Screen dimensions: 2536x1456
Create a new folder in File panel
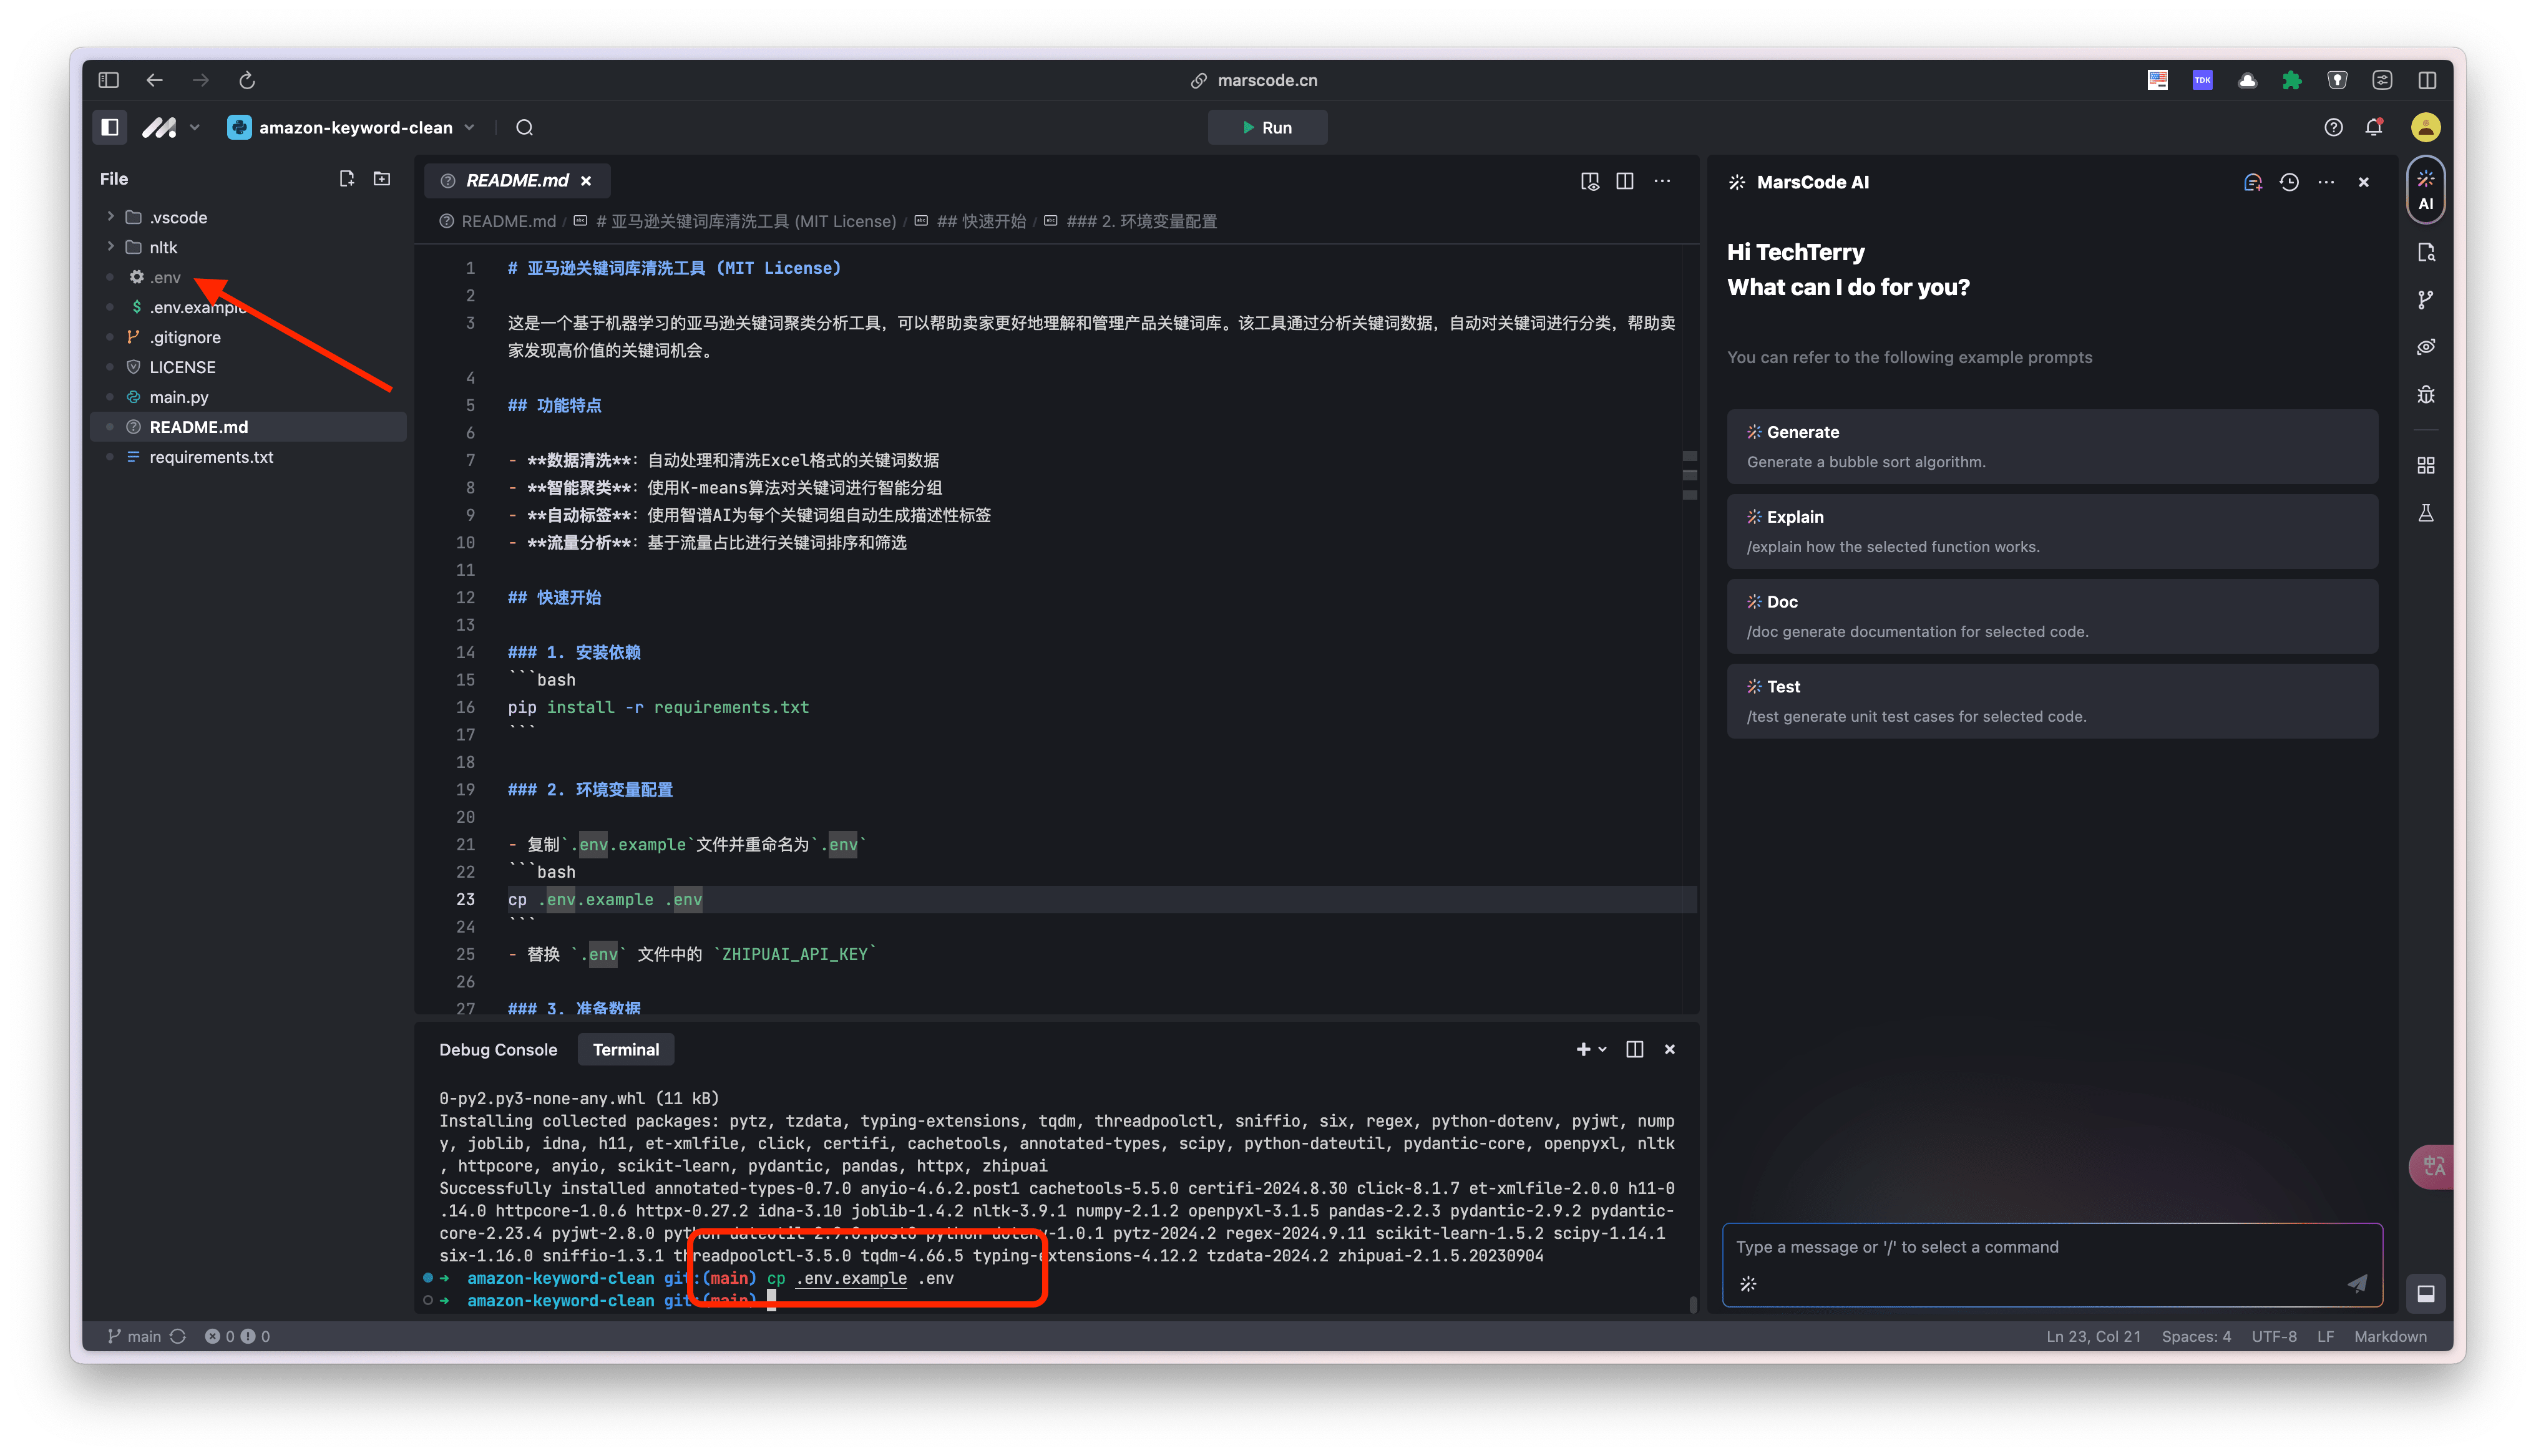pyautogui.click(x=382, y=179)
